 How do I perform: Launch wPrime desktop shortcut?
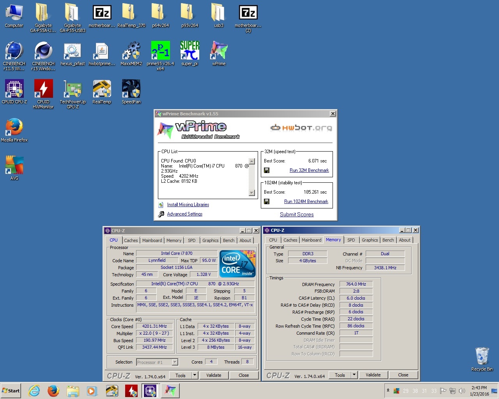click(219, 54)
